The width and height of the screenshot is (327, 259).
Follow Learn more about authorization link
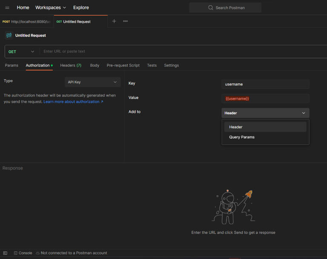tap(73, 102)
